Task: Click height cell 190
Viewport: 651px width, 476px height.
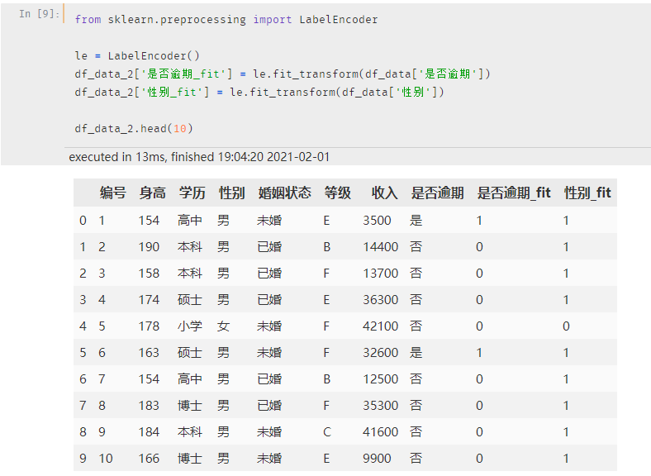Action: click(149, 247)
